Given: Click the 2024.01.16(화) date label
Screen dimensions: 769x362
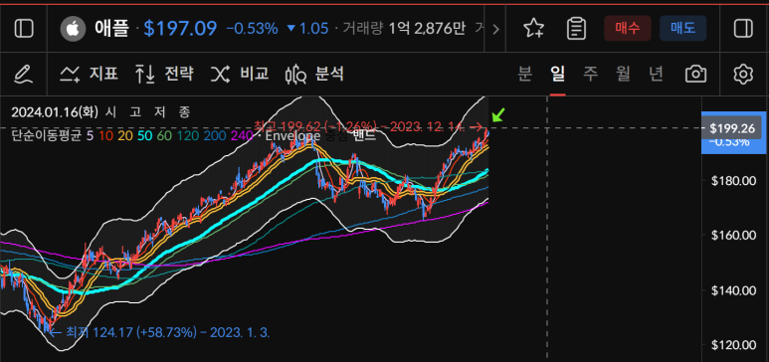Looking at the screenshot, I should coord(55,112).
